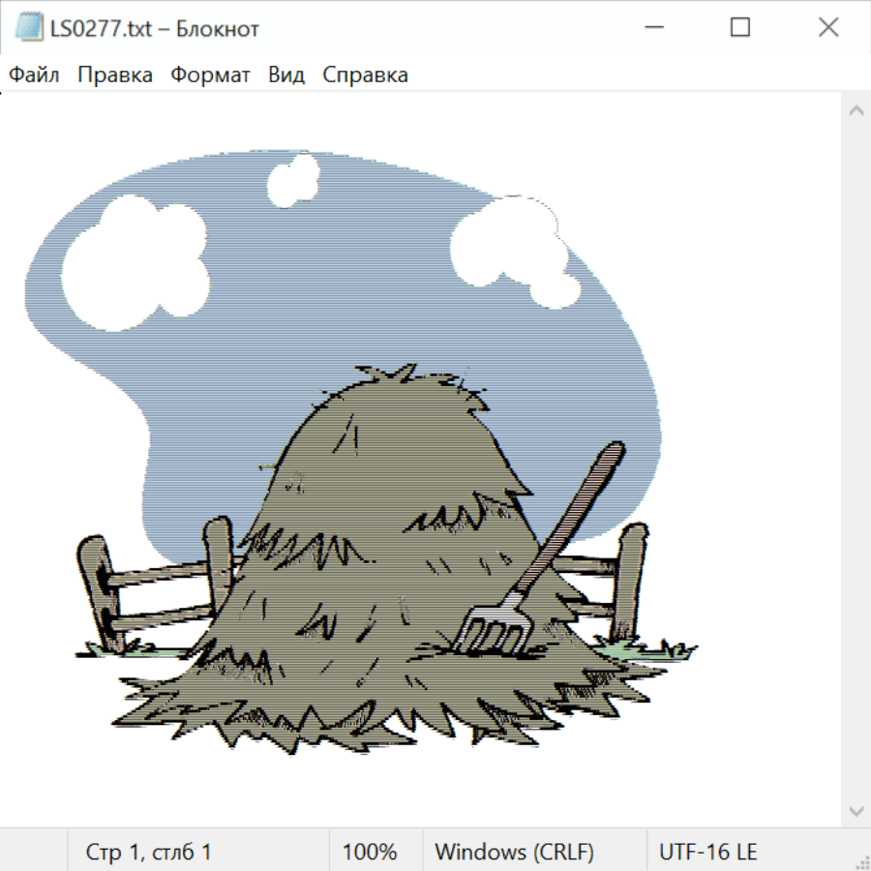Click the UTF-16 LE encoding field
Image resolution: width=871 pixels, height=871 pixels.
click(x=707, y=853)
